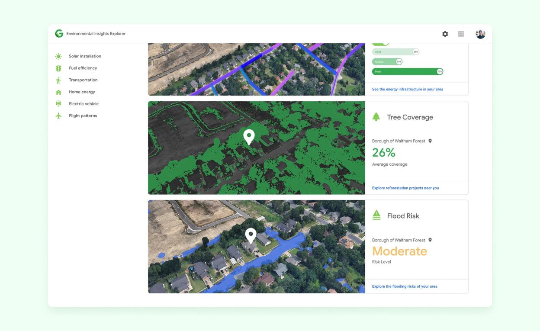Open the user profile avatar
540x331 pixels.
tap(480, 34)
